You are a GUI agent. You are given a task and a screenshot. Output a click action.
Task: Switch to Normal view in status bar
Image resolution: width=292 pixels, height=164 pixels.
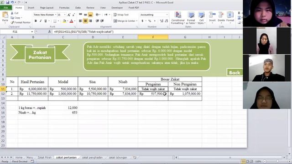point(243,161)
